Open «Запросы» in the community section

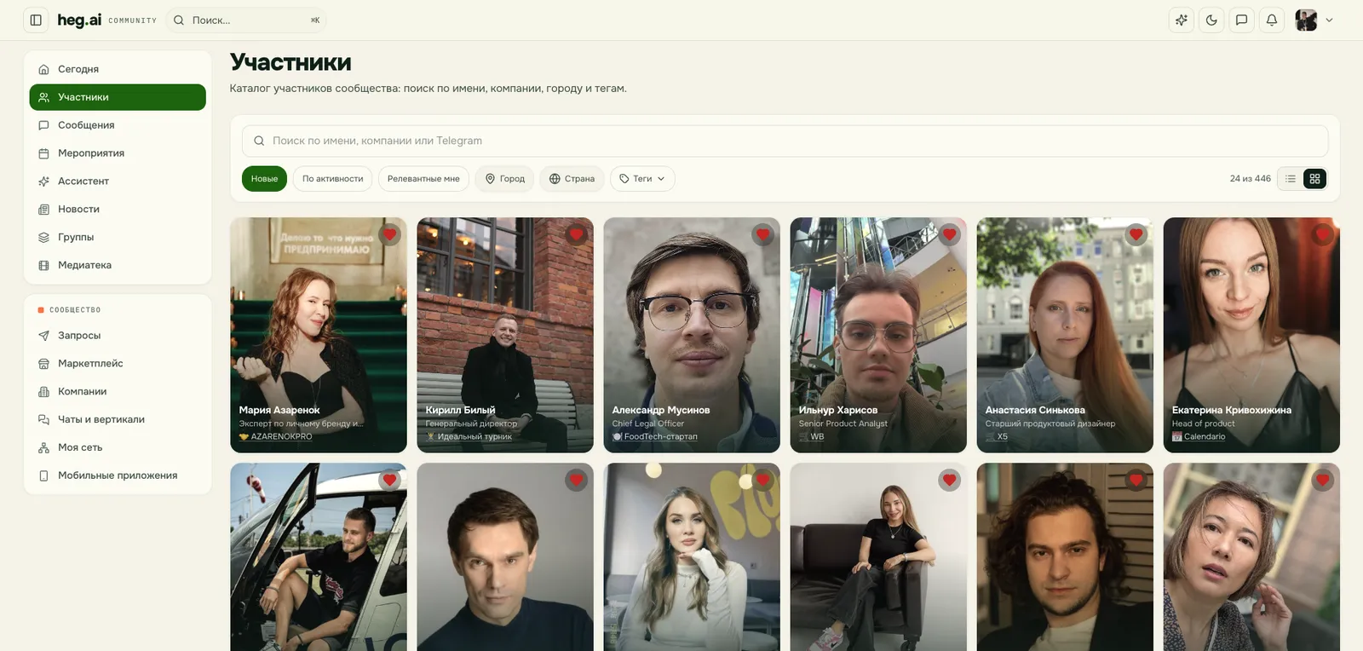118,336
